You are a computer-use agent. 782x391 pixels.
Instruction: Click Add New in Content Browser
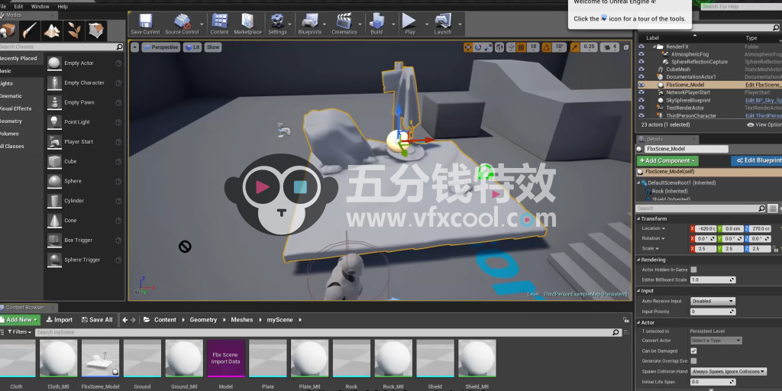[20, 320]
